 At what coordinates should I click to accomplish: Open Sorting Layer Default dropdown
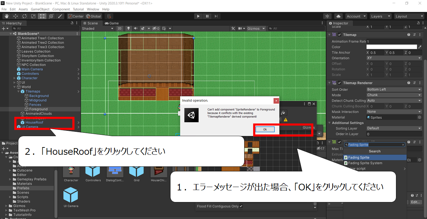click(x=394, y=128)
